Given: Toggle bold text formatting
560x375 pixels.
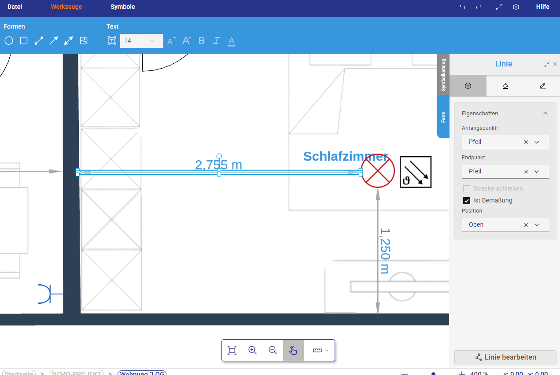Looking at the screenshot, I should click(202, 41).
